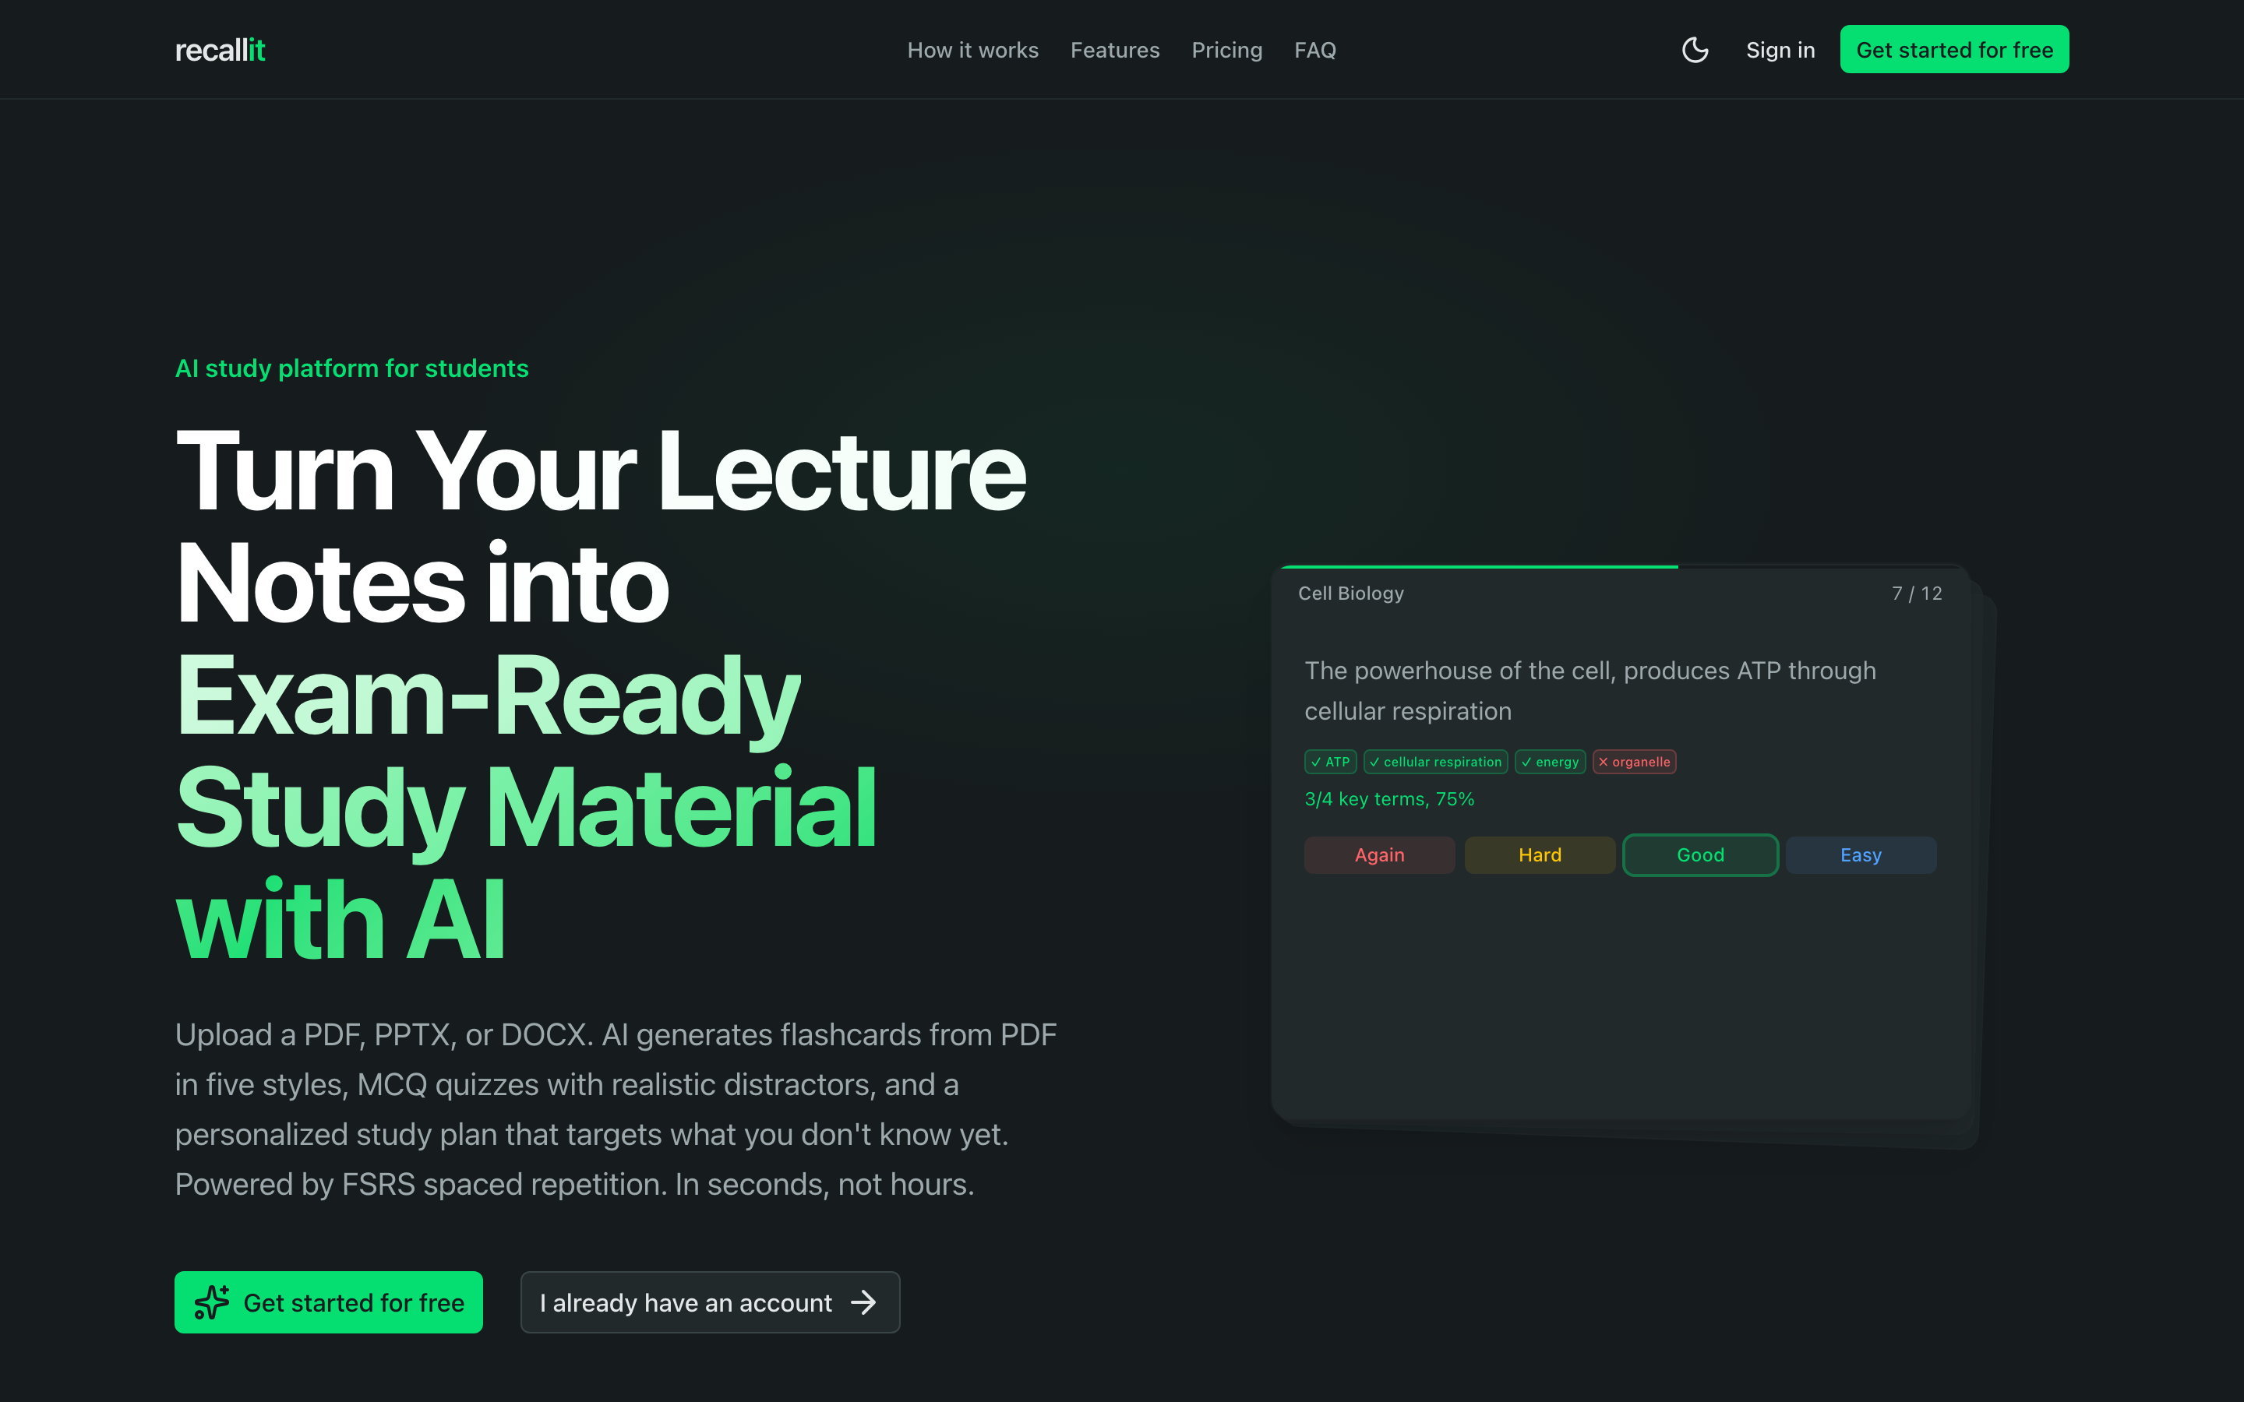This screenshot has height=1402, width=2244.
Task: Open the How it works nav link
Action: pyautogui.click(x=972, y=50)
